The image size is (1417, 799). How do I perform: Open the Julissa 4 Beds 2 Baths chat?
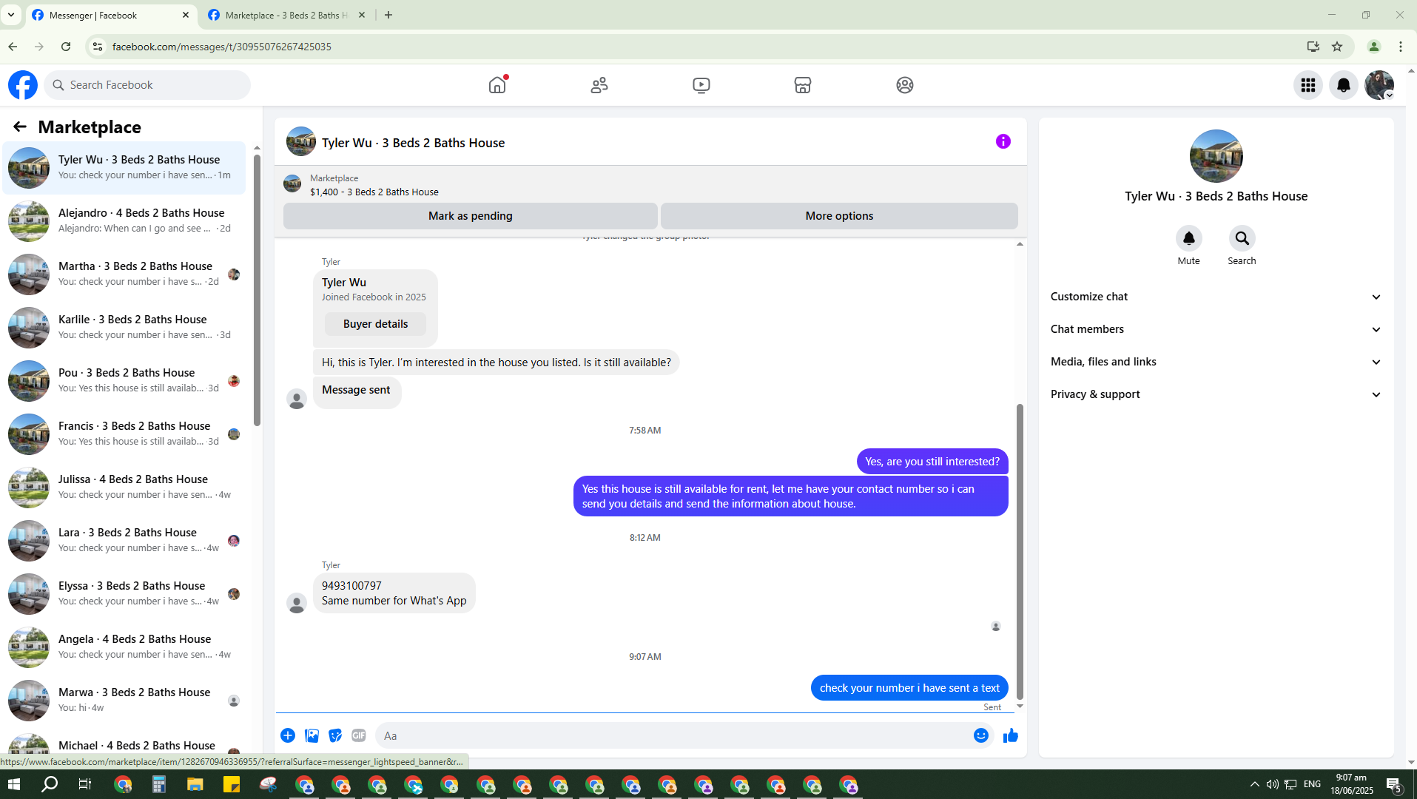[x=124, y=488]
